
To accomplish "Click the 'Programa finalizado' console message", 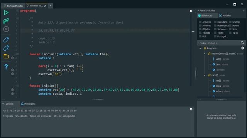I will [39, 116].
